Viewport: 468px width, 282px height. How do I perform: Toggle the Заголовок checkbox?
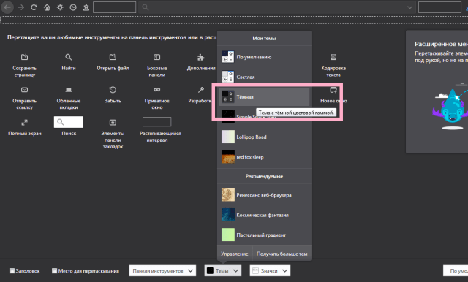tap(12, 270)
